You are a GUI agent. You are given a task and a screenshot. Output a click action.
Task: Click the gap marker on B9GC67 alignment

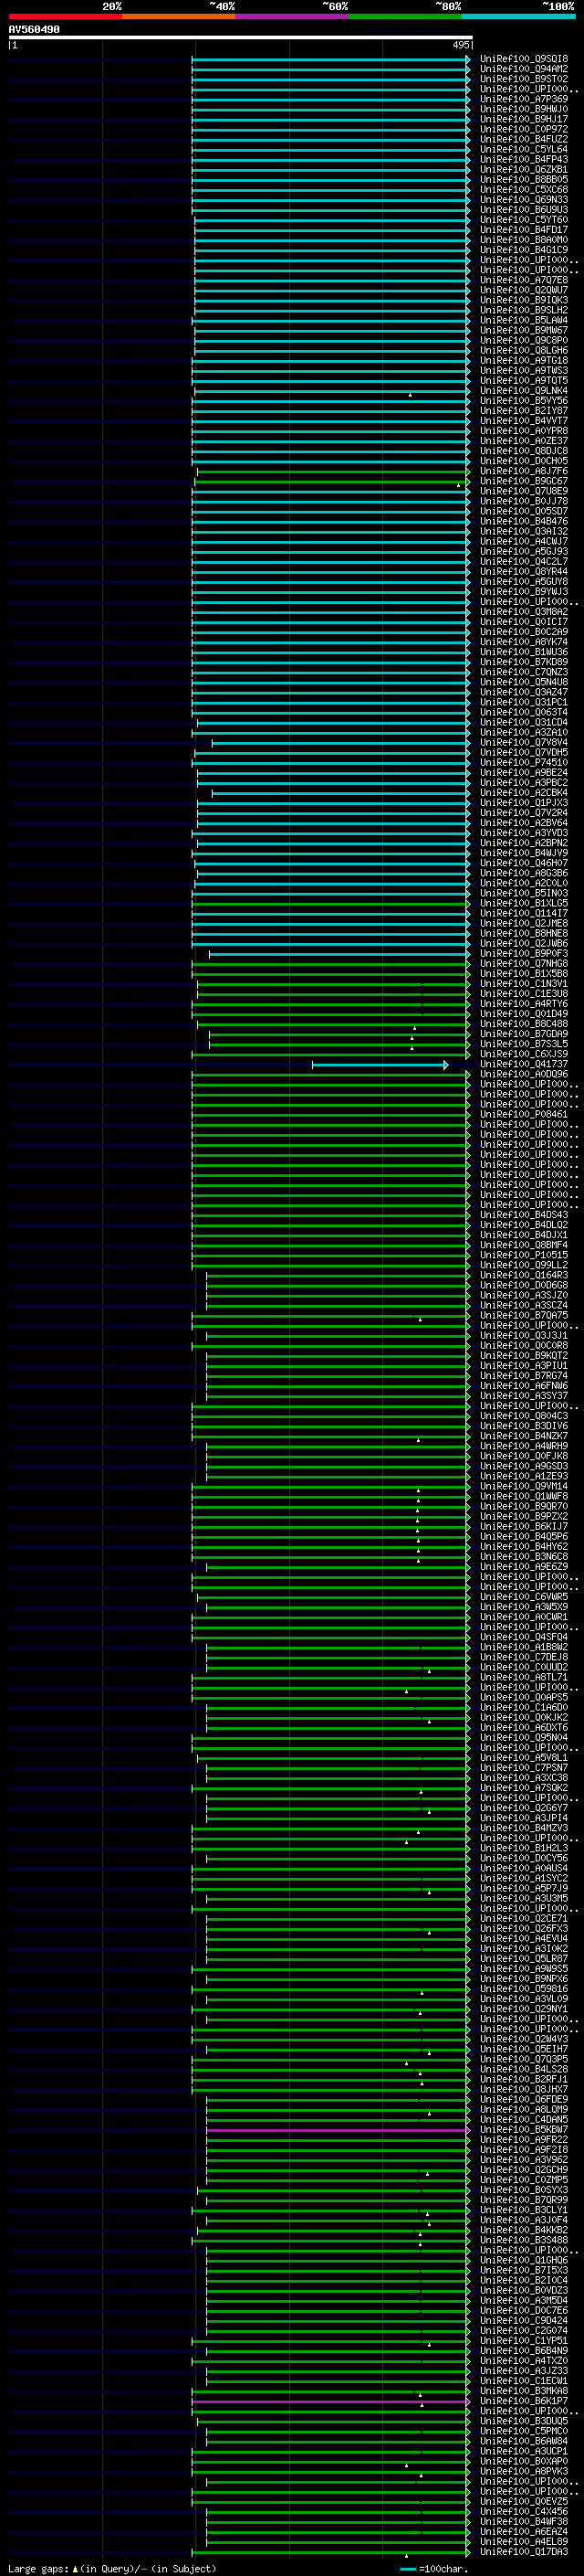[459, 485]
